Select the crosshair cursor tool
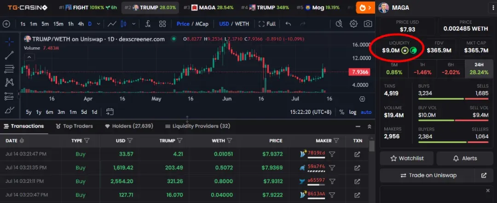 point(9,41)
